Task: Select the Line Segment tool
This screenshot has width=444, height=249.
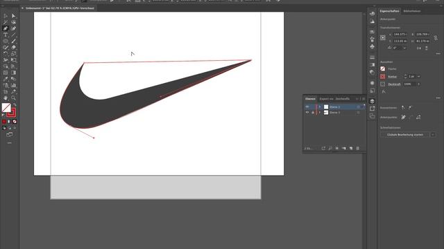Action: 13,35
